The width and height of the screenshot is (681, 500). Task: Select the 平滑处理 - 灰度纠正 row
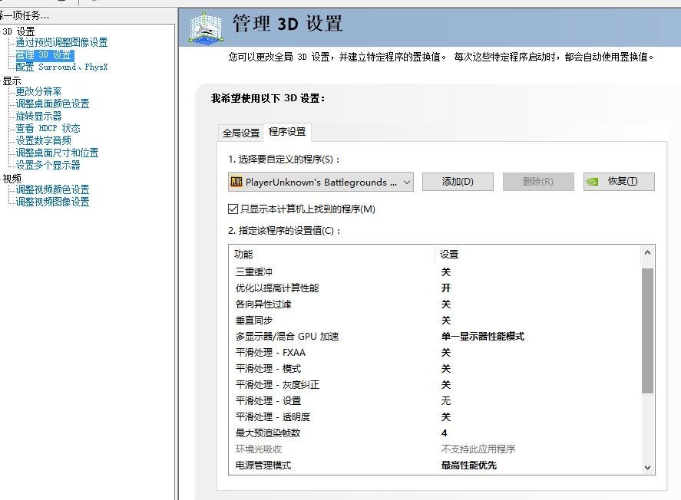tap(435, 385)
